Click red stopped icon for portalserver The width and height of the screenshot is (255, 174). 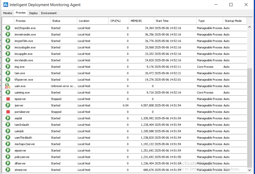pos(8,112)
